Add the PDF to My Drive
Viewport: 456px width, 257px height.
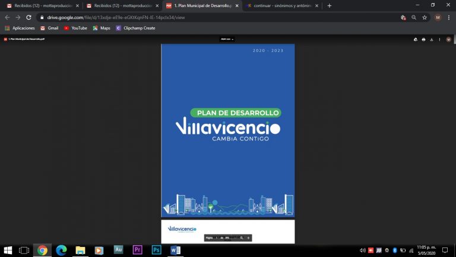415,39
